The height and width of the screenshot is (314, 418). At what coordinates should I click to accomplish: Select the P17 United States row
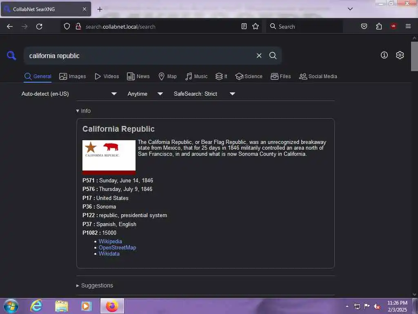tap(105, 198)
